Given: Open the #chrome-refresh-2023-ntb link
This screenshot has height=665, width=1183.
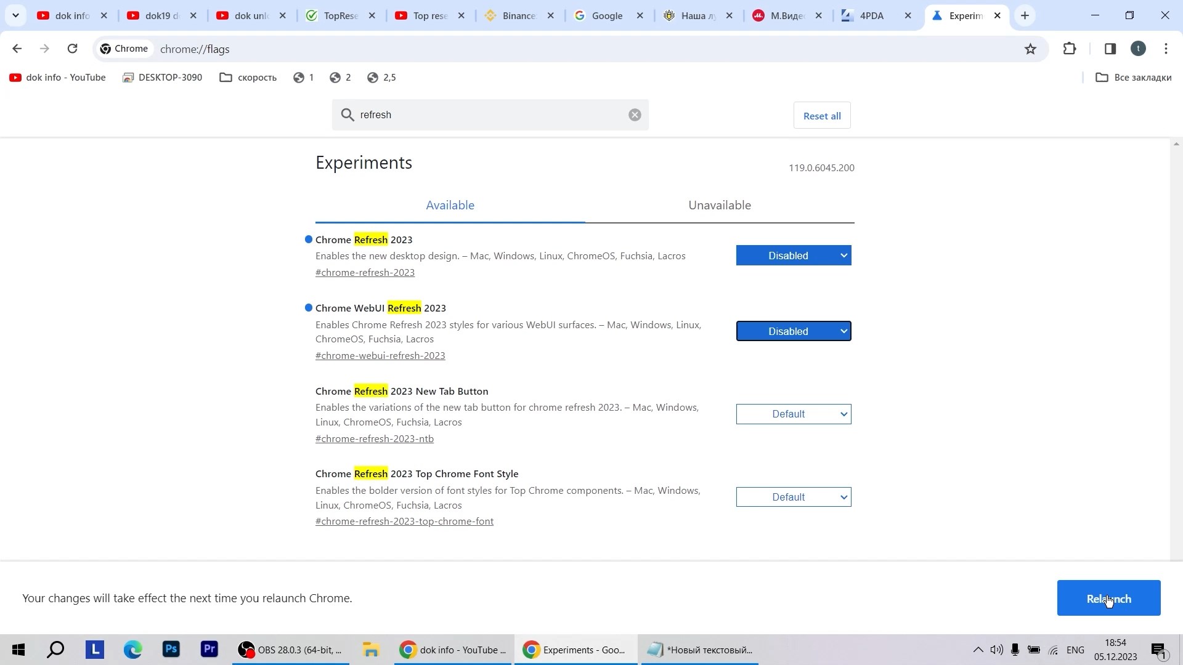Looking at the screenshot, I should (x=375, y=439).
